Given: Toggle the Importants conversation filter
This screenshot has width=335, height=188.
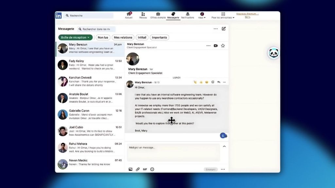Looking at the screenshot, I should pyautogui.click(x=159, y=37).
